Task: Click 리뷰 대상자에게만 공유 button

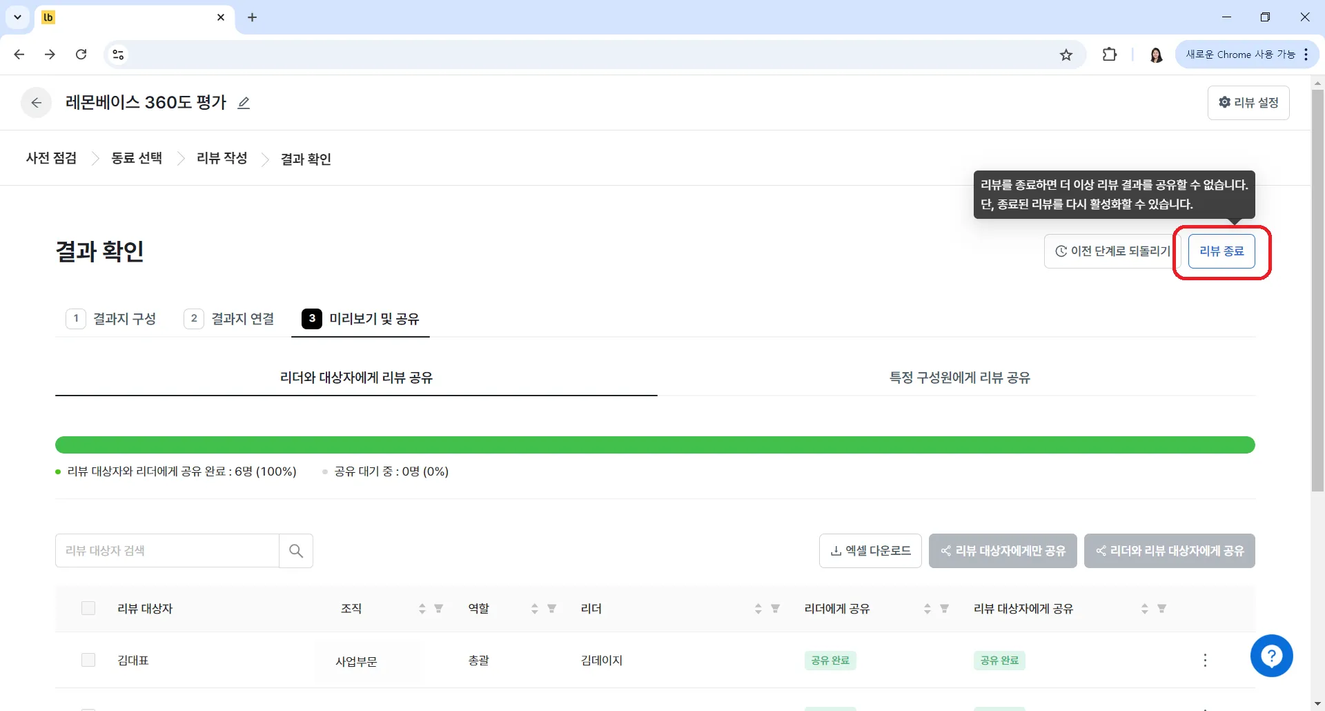Action: pyautogui.click(x=1003, y=551)
